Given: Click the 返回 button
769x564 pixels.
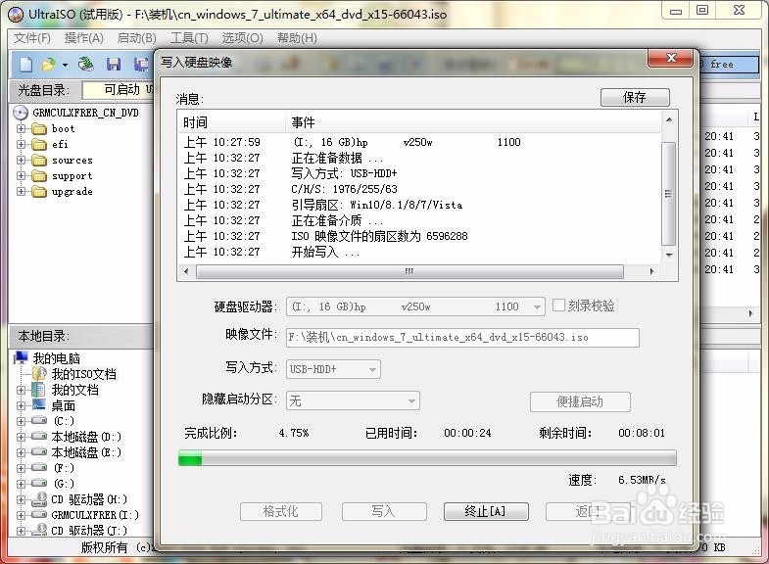Looking at the screenshot, I should (587, 511).
